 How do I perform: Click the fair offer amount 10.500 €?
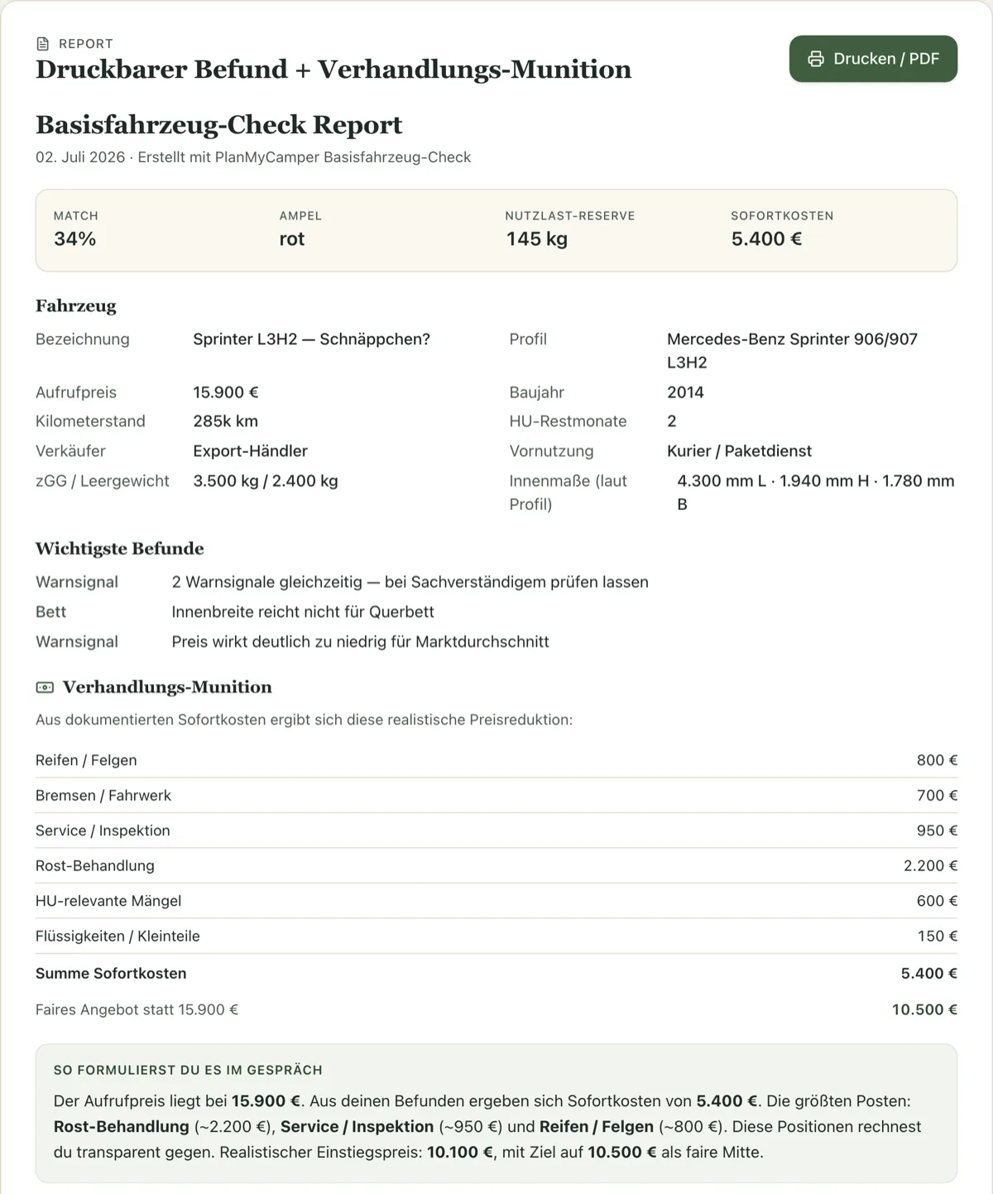coord(924,1010)
